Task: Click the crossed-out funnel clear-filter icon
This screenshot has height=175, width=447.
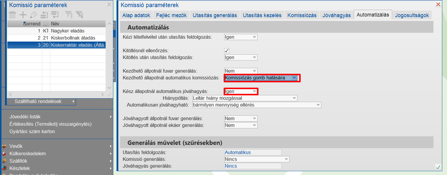Action: 79,14
